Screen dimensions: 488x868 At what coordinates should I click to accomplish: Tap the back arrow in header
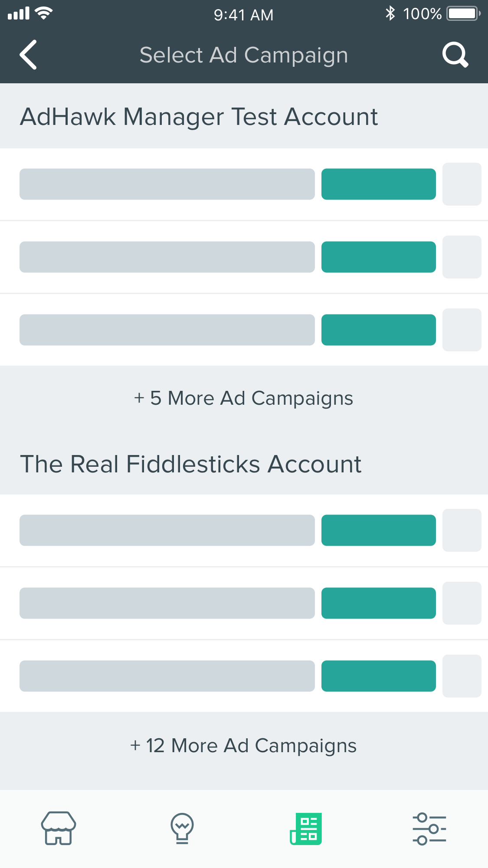[x=29, y=55]
